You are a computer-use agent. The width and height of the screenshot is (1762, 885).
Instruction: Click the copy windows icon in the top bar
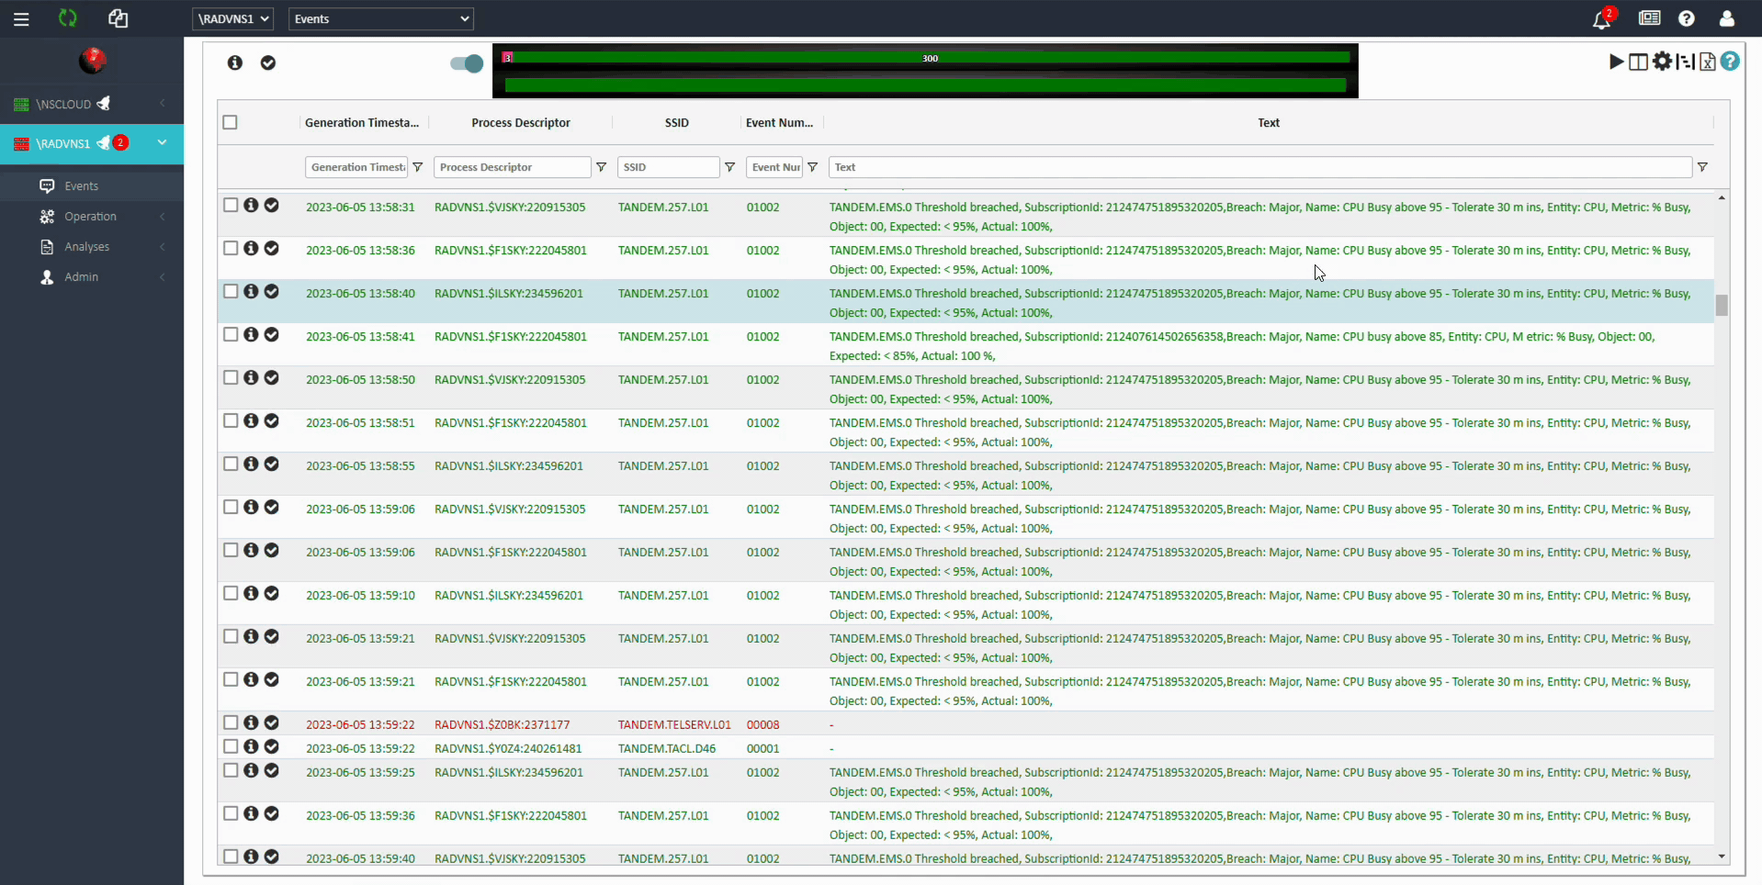(118, 18)
